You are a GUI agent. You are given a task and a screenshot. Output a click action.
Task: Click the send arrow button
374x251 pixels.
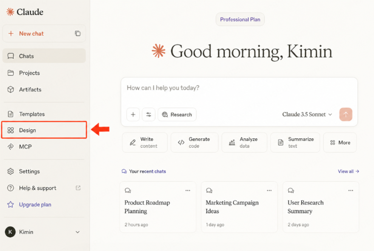coord(346,114)
